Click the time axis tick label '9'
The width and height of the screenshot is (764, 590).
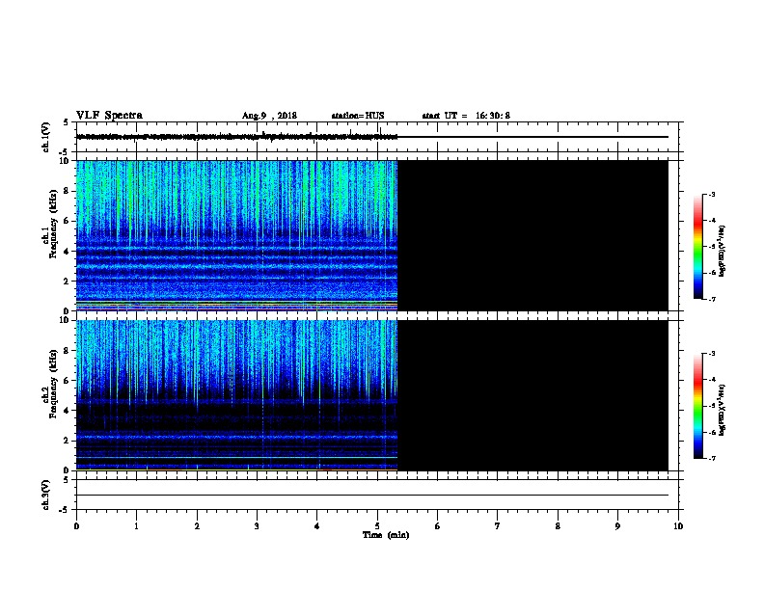pyautogui.click(x=617, y=525)
